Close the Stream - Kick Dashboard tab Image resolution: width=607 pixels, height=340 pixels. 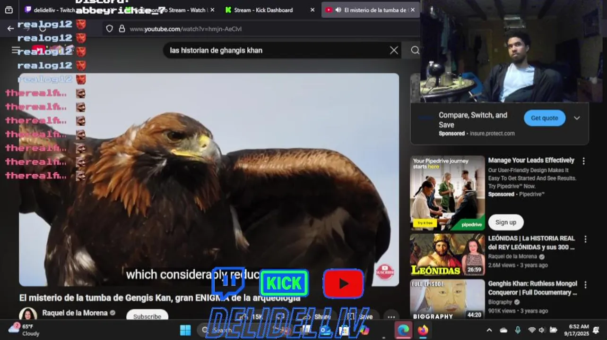(312, 10)
